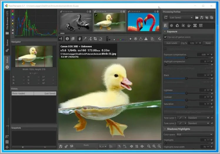Viewport: 220px width, 154px height.
Task: Paste processing profile from clipboard icon
Action: [x=211, y=18]
